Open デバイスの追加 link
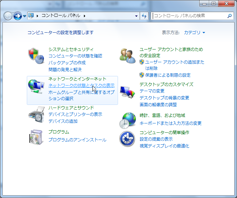 (63, 121)
